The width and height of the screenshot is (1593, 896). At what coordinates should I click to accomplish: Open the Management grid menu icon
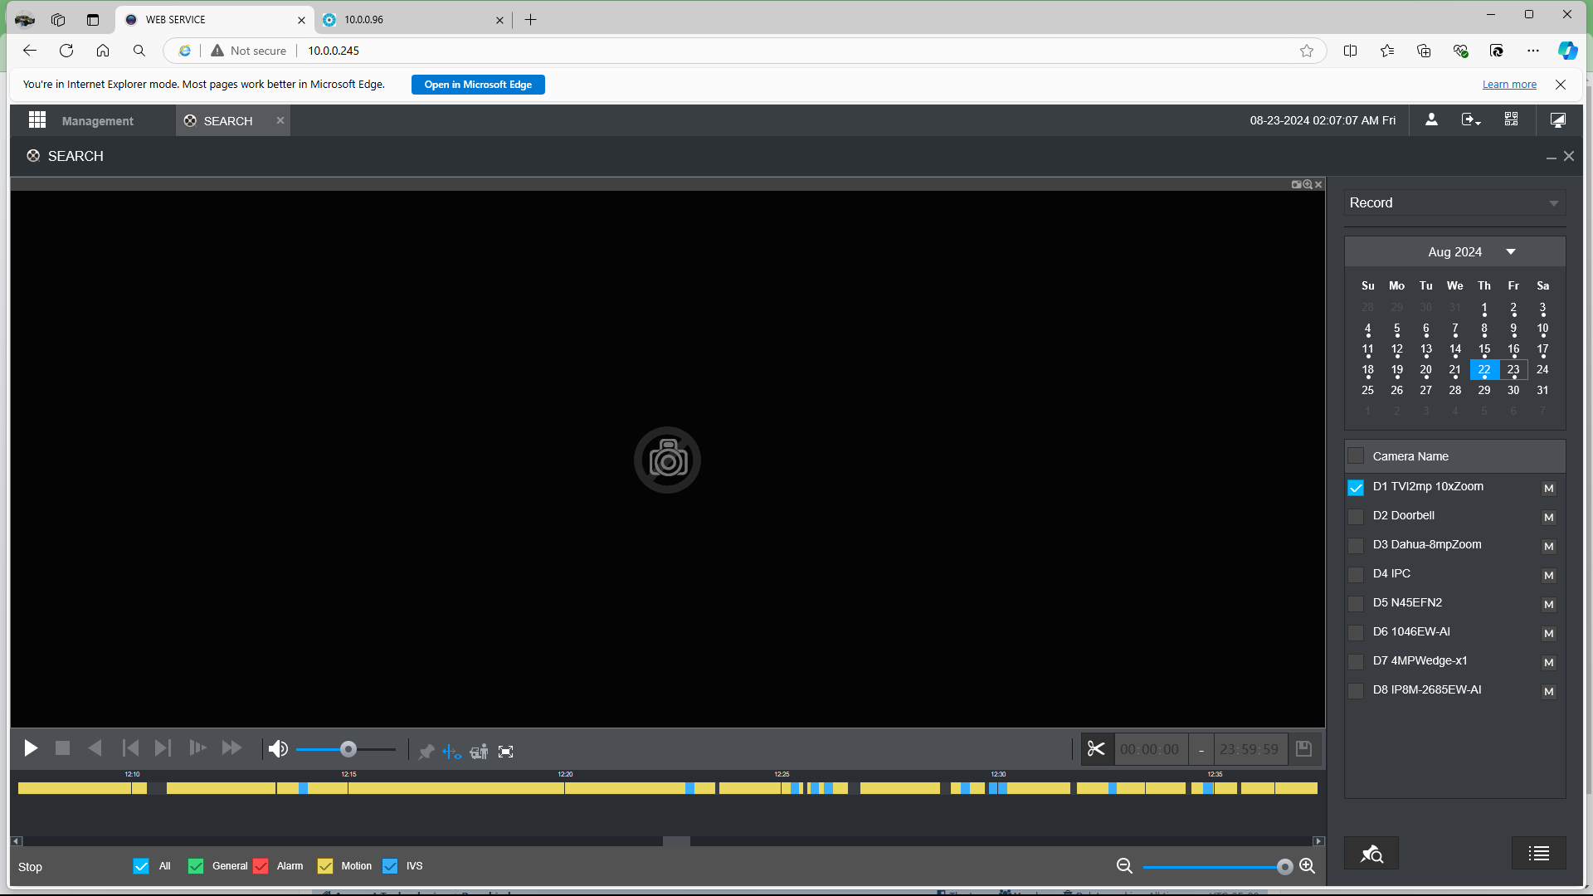[37, 120]
